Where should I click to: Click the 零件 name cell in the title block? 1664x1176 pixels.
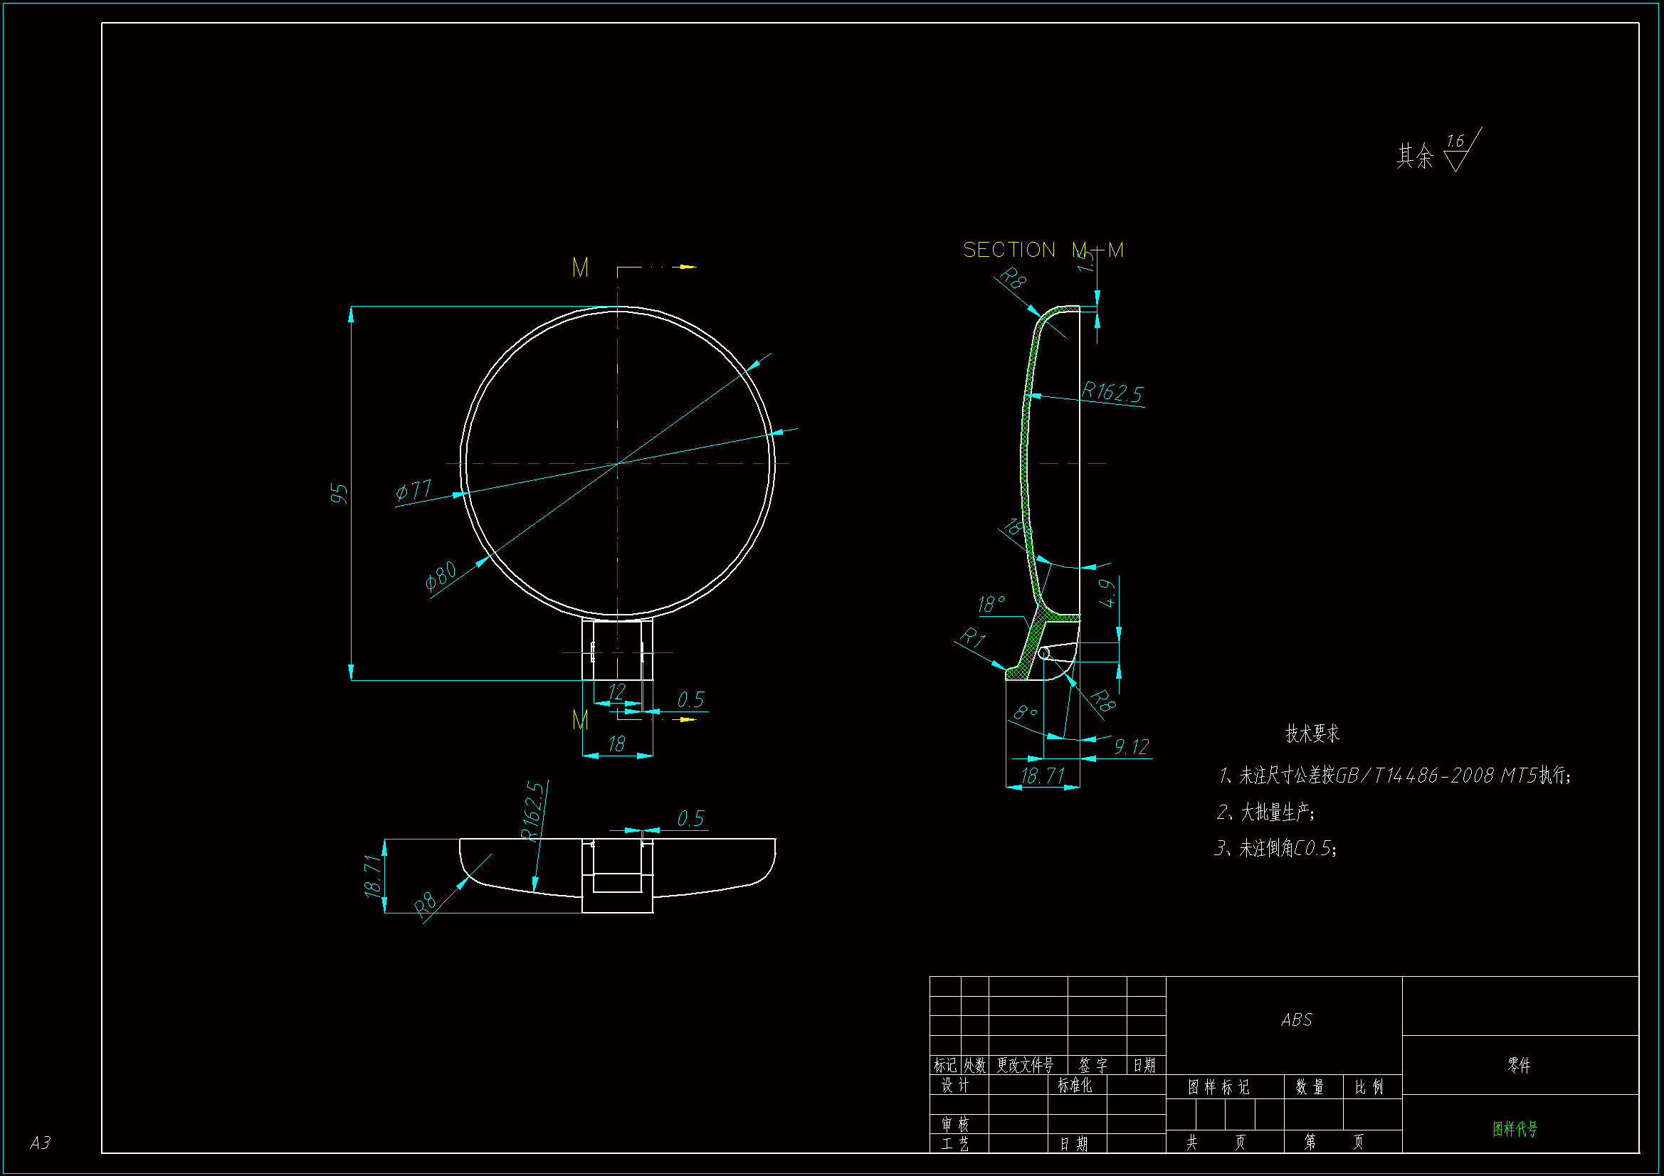click(x=1518, y=1065)
